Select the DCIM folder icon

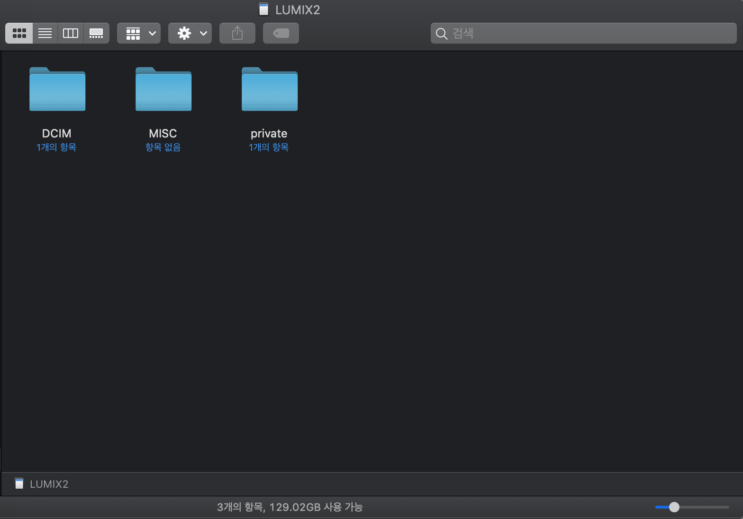[x=57, y=89]
